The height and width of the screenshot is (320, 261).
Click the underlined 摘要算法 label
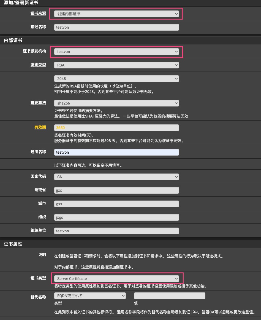[x=38, y=103]
